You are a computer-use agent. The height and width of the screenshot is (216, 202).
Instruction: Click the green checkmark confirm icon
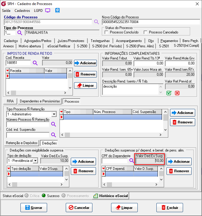coord(169,93)
